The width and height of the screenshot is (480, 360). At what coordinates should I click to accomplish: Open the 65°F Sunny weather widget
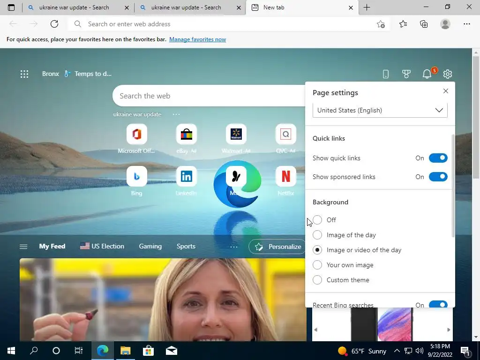click(x=362, y=351)
